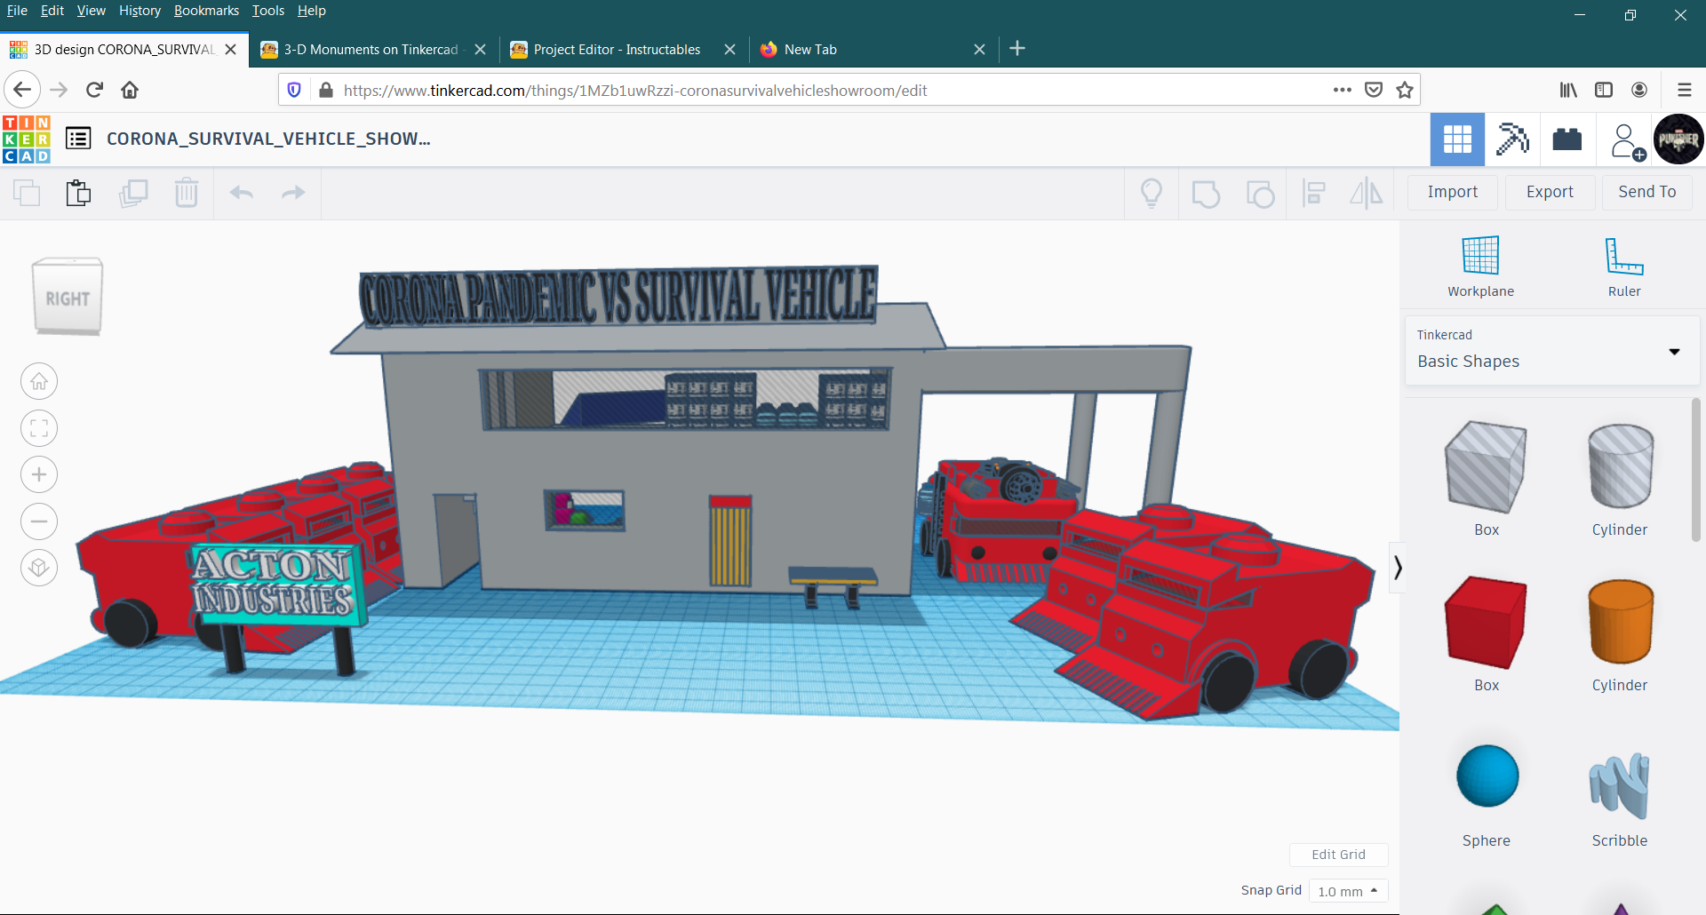Click the Bricks view icon
This screenshot has height=915, width=1706.
point(1567,139)
